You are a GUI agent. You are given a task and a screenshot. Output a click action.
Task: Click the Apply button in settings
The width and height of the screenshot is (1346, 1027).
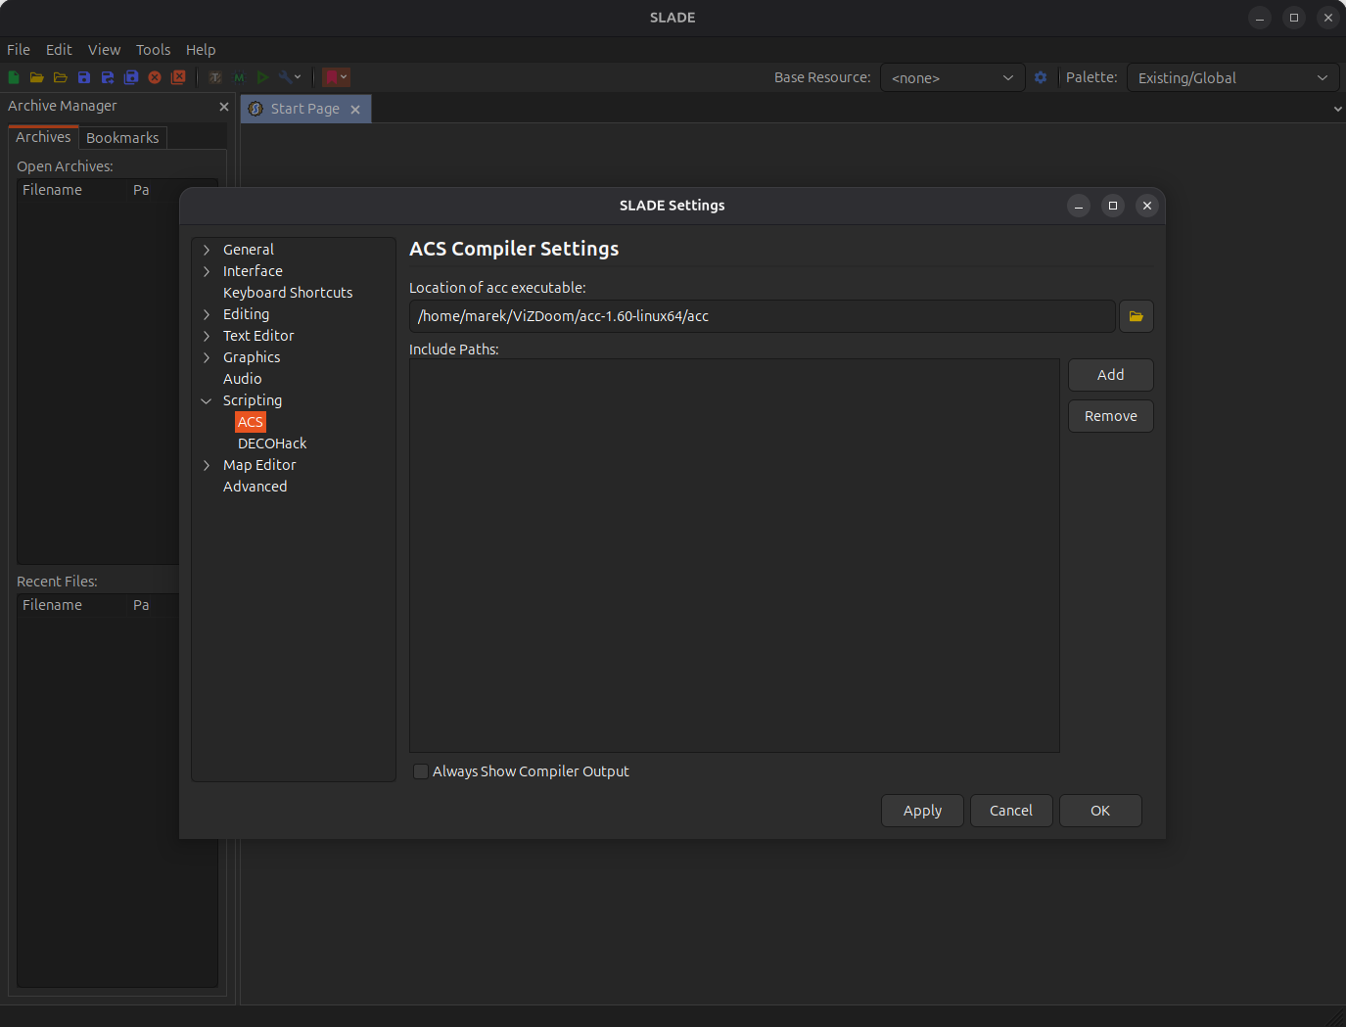pyautogui.click(x=921, y=810)
